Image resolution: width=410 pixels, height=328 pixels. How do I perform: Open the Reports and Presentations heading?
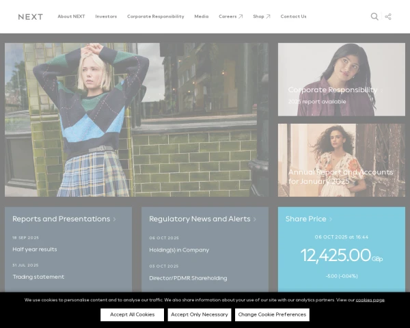click(x=61, y=219)
